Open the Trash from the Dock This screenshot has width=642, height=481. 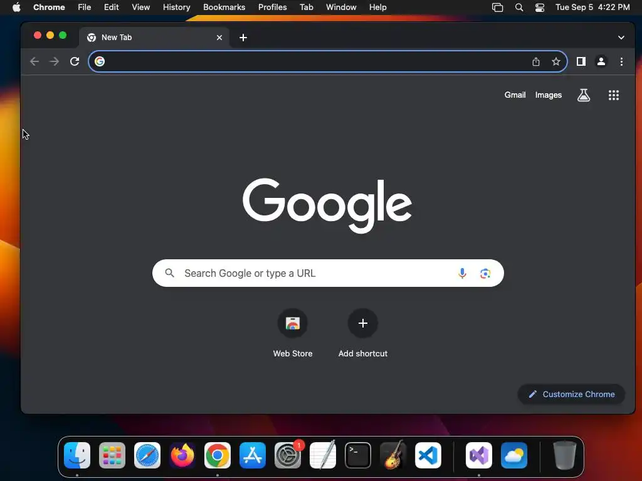pos(565,455)
